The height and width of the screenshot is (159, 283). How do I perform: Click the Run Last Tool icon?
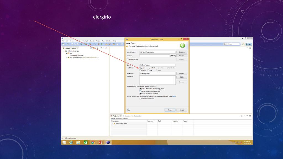(90, 44)
